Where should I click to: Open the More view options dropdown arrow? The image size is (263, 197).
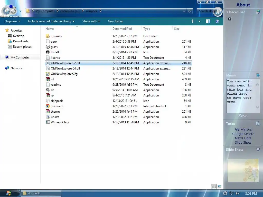point(199,22)
